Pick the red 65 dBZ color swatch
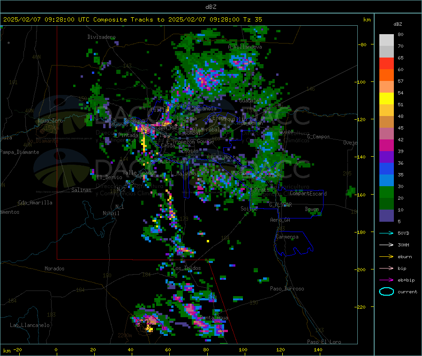This screenshot has width=422, height=356. tap(386, 63)
